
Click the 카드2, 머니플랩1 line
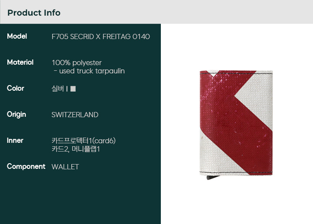[x=76, y=149]
